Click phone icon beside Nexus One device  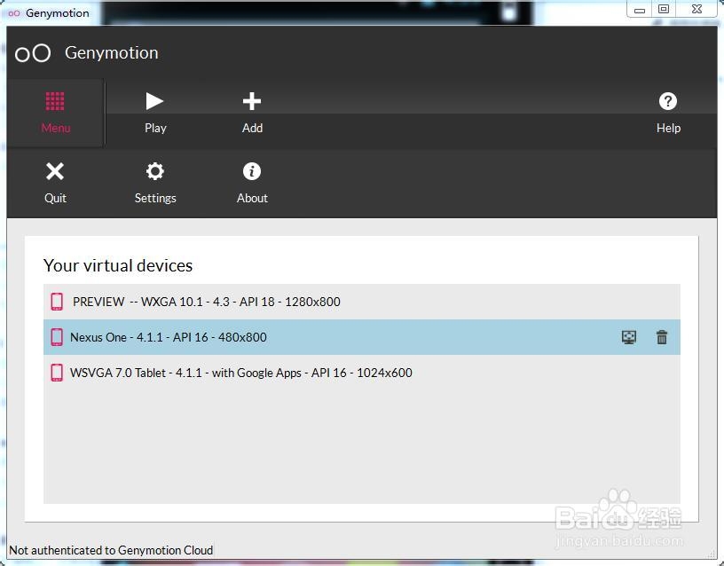click(x=57, y=337)
